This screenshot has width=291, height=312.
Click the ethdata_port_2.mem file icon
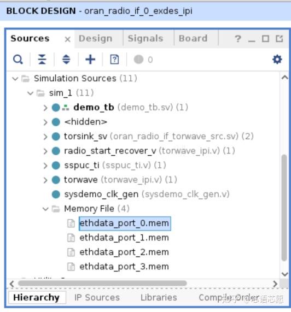coord(71,252)
